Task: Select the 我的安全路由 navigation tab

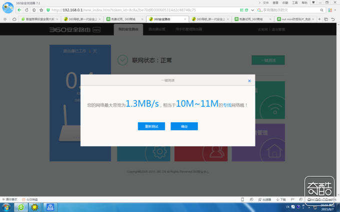Action: click(128, 29)
